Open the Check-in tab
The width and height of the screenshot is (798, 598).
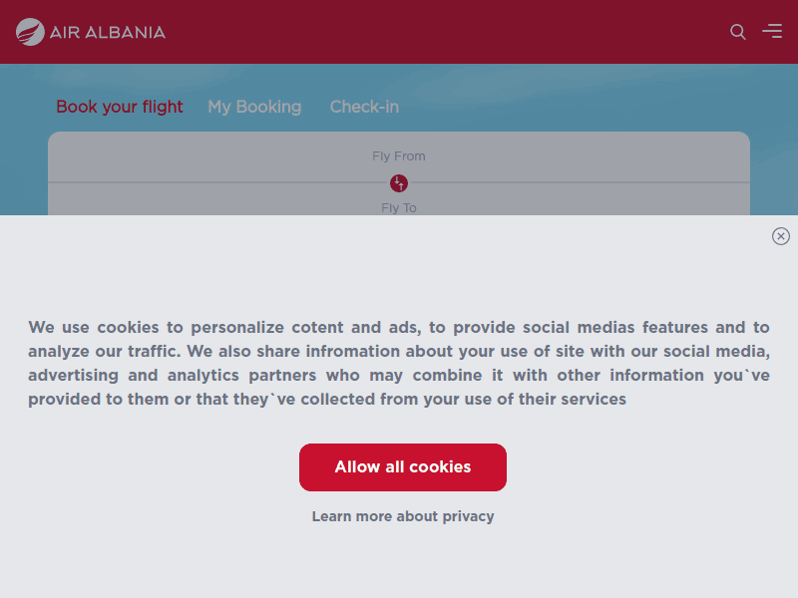point(364,107)
